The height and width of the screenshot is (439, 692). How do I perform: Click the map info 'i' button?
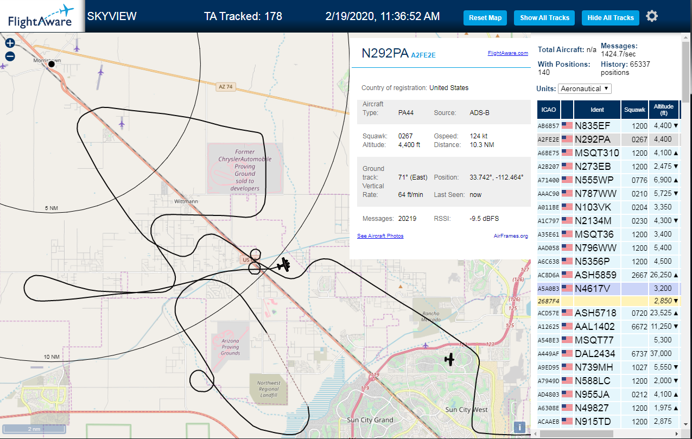point(519,427)
